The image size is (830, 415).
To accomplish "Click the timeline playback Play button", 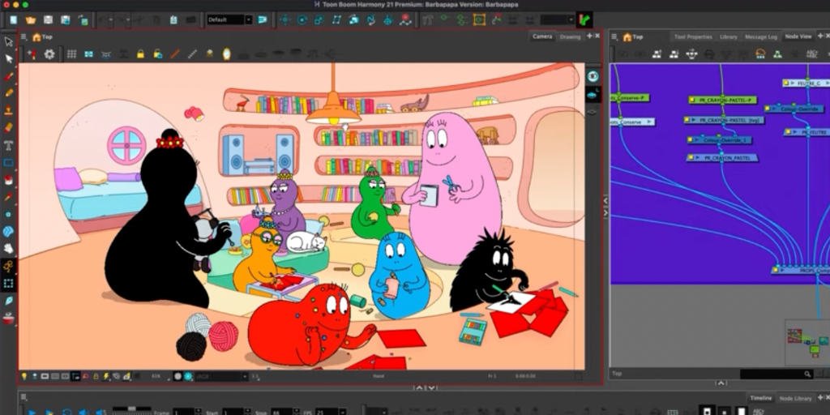I will [x=32, y=412].
